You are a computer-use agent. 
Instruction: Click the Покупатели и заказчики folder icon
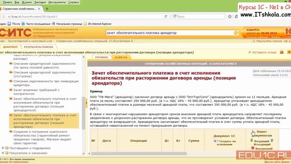[x=7, y=153]
